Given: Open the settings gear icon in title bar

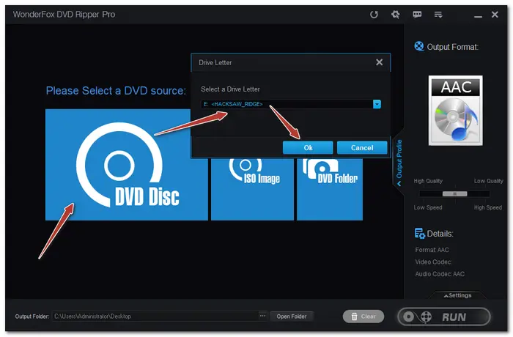Looking at the screenshot, I should (x=395, y=15).
